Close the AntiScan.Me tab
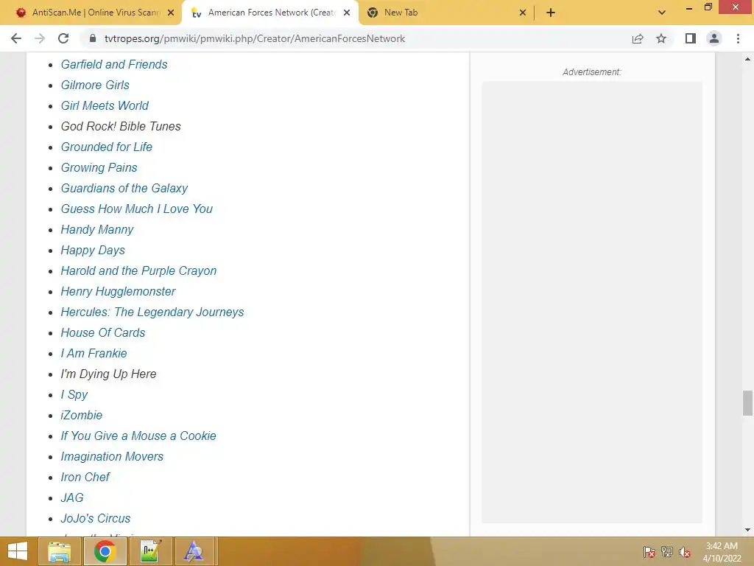Image resolution: width=754 pixels, height=566 pixels. (x=171, y=13)
